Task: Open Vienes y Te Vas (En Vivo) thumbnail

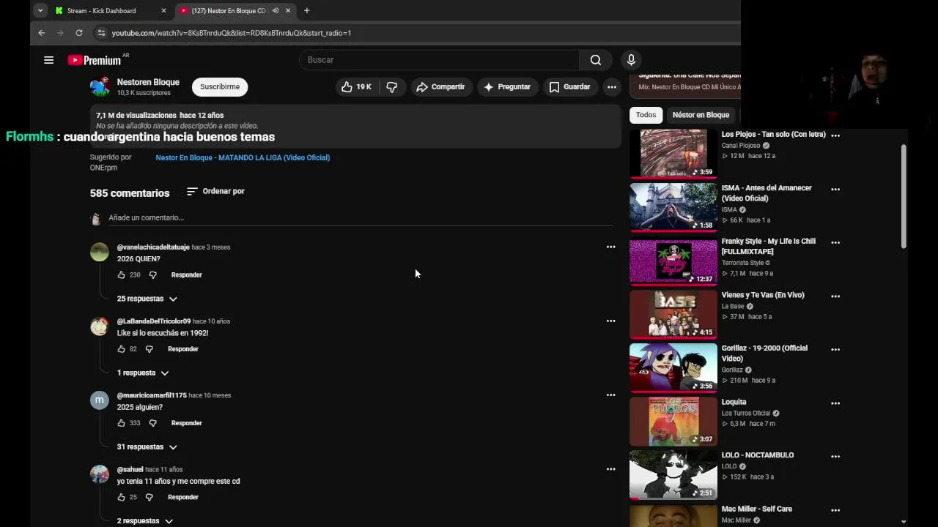Action: (x=673, y=314)
